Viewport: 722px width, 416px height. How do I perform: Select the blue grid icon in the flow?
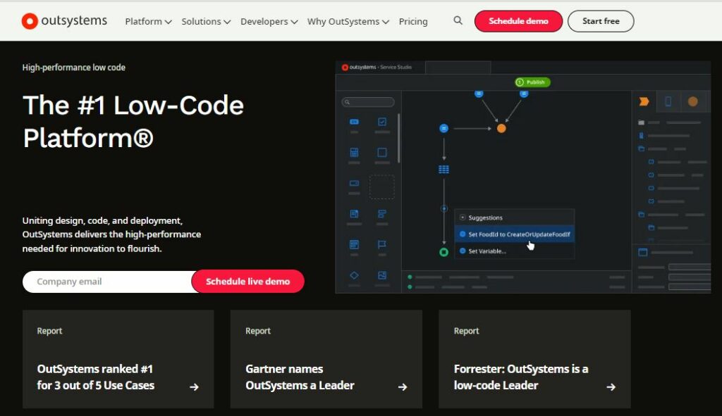pyautogui.click(x=444, y=170)
